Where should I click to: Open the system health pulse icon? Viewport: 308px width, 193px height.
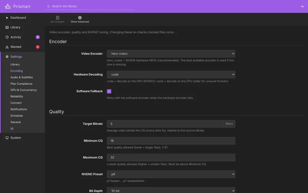click(303, 6)
